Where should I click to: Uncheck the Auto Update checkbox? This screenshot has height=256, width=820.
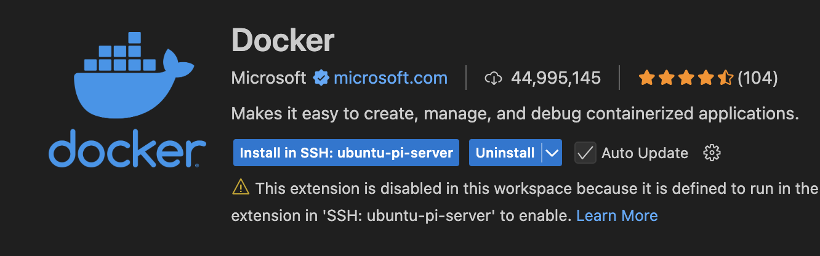point(585,153)
